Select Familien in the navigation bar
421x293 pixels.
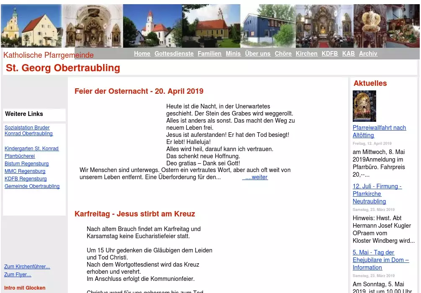click(209, 54)
